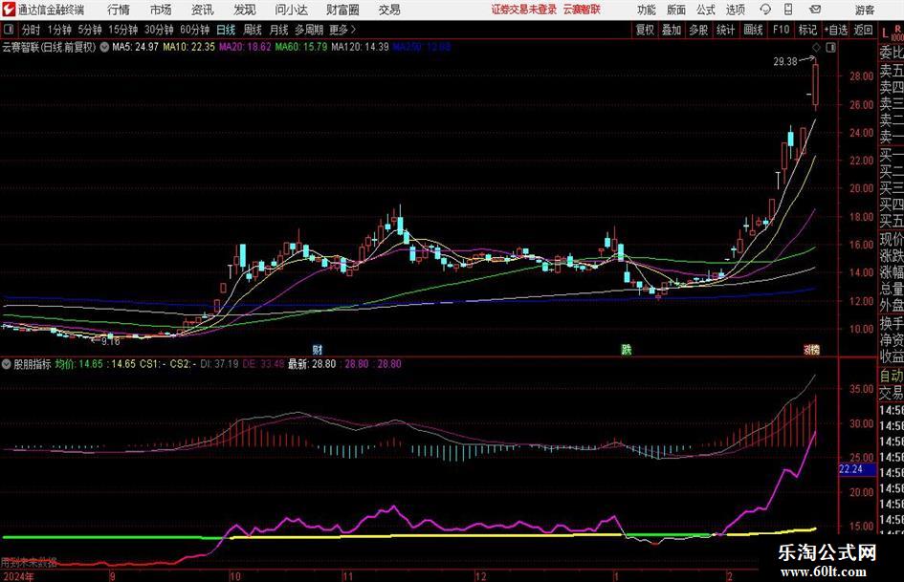
Task: Select the 30分钟 period
Action: point(159,30)
